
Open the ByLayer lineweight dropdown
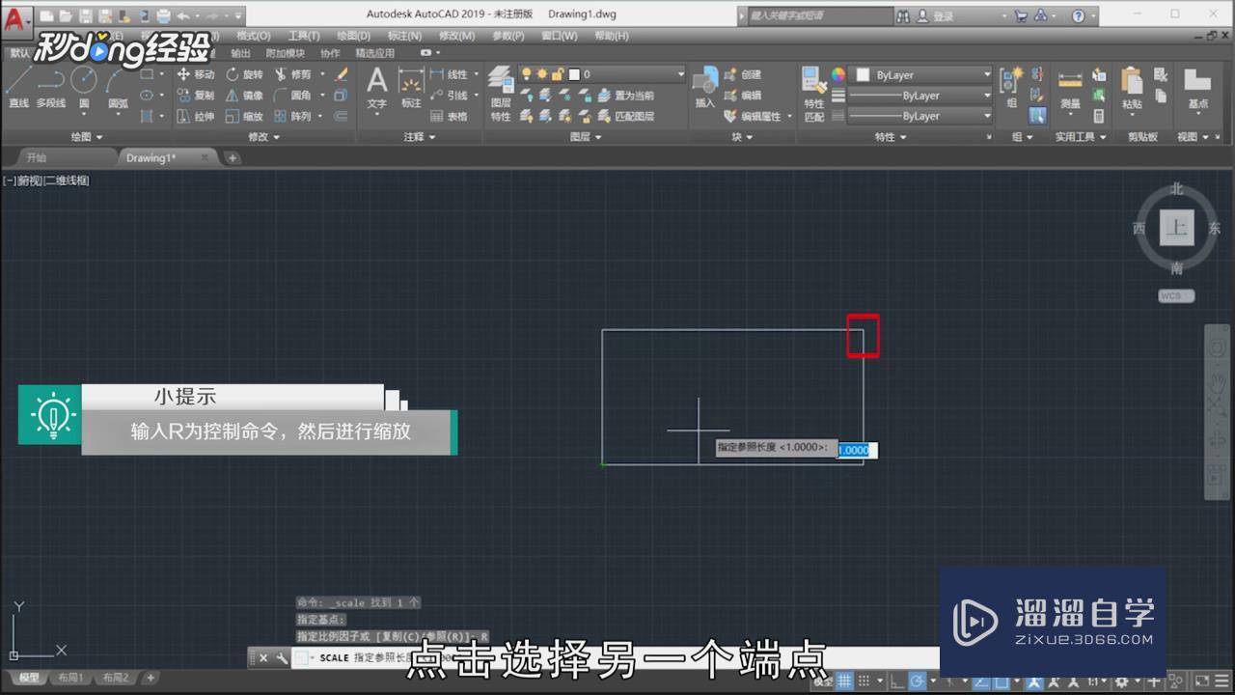[920, 96]
